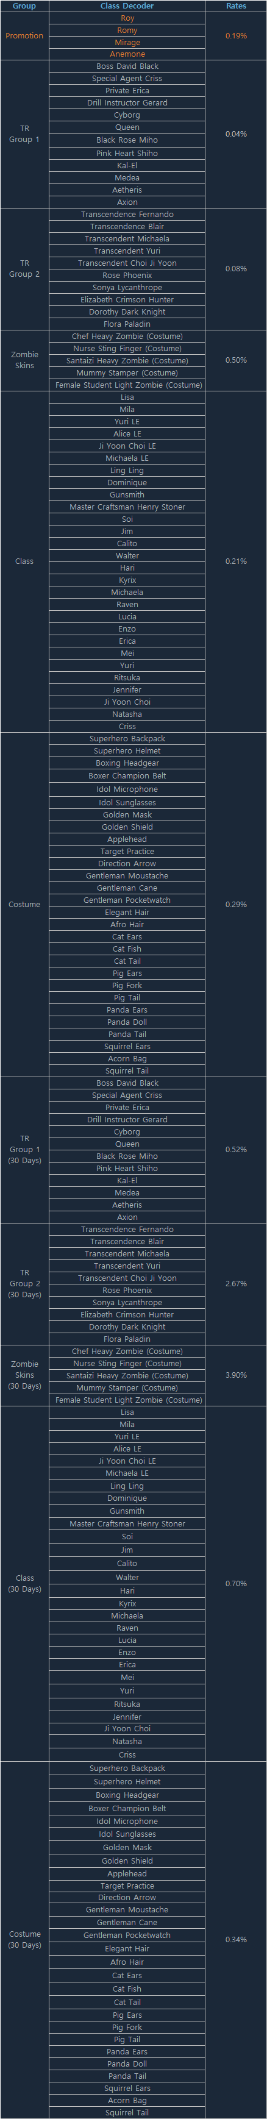Click the 0.21% class rate

pyautogui.click(x=236, y=561)
